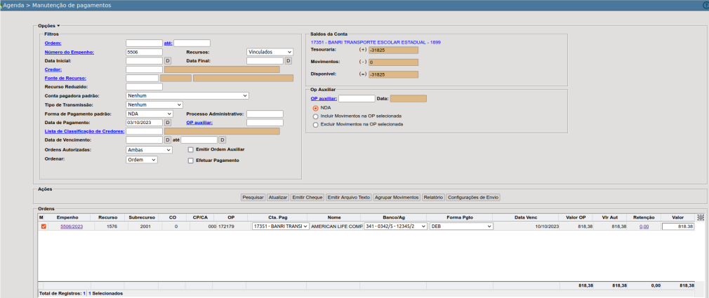Open the help icon in title bar
The width and height of the screenshot is (709, 298).
(705, 5)
